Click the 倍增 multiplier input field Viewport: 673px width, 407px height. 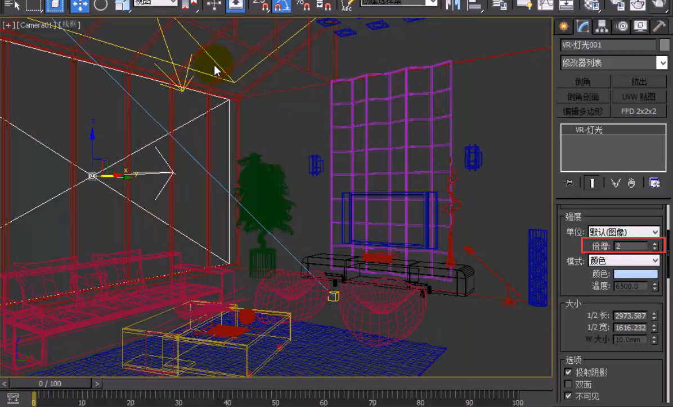pyautogui.click(x=631, y=246)
